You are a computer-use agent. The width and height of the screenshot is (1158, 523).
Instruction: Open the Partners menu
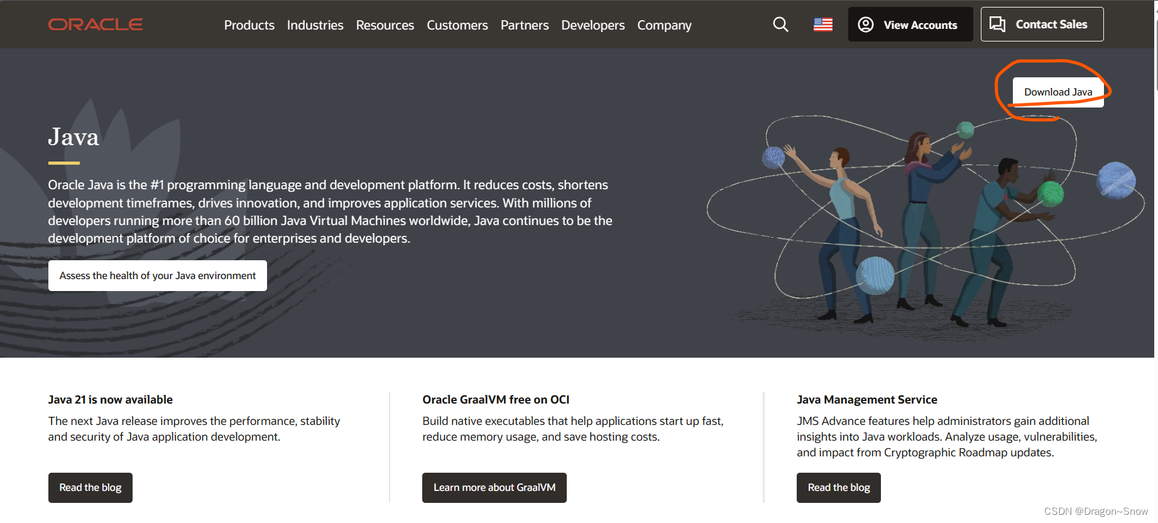(525, 25)
